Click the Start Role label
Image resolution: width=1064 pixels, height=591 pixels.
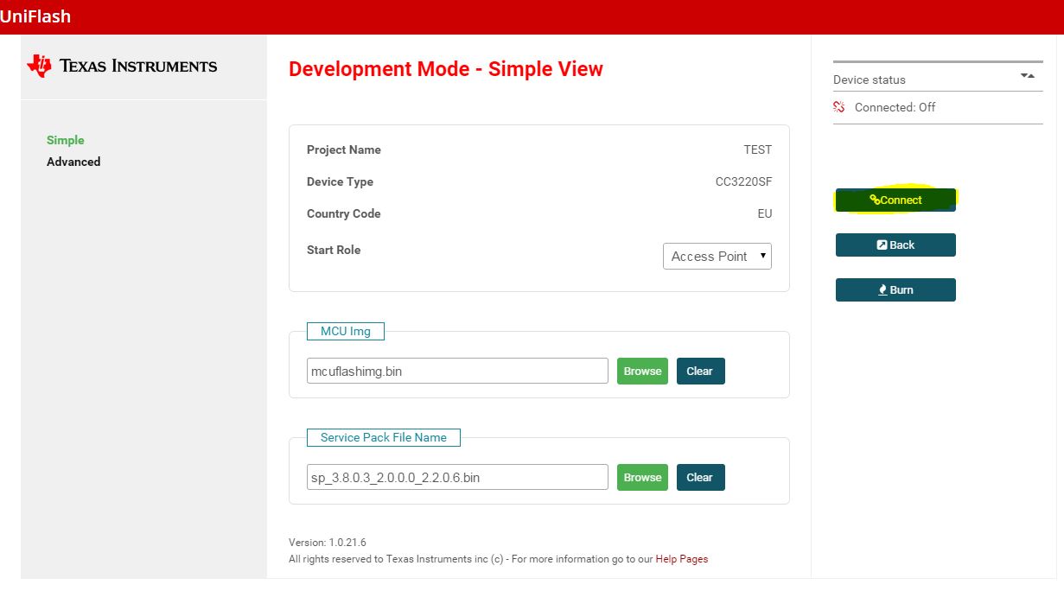click(x=334, y=250)
